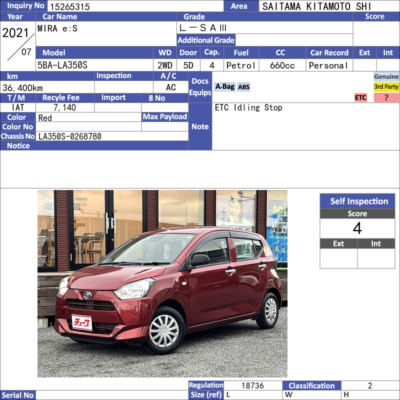Click the 8 No header

point(165,98)
